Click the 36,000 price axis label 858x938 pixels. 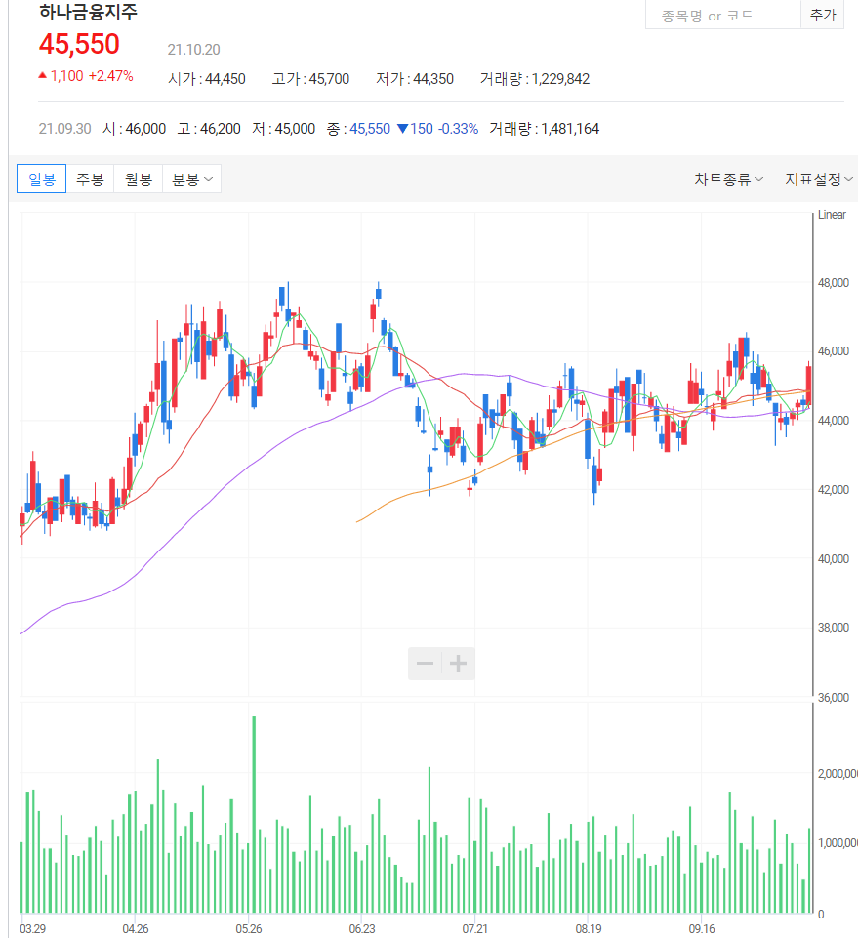tap(834, 698)
